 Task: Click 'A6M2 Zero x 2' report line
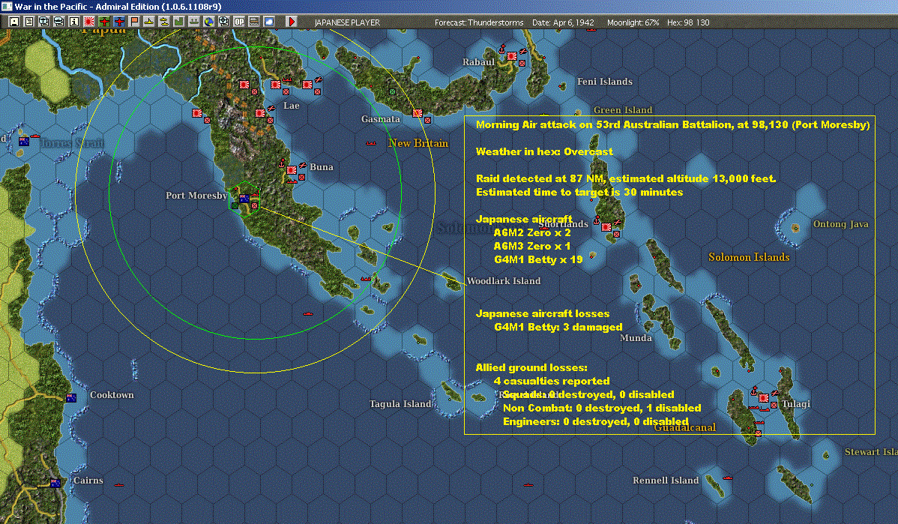[x=532, y=232]
